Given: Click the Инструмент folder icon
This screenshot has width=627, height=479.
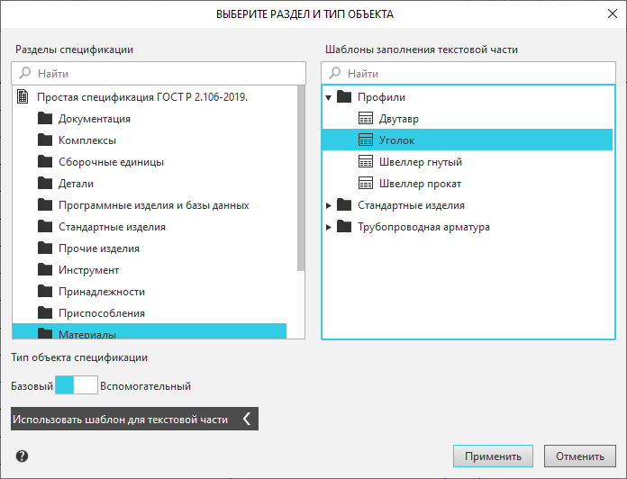Looking at the screenshot, I should (45, 270).
